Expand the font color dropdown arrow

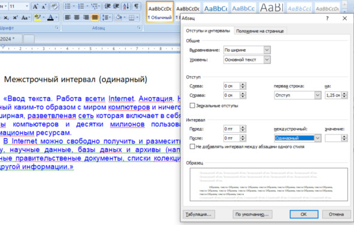click(x=56, y=17)
